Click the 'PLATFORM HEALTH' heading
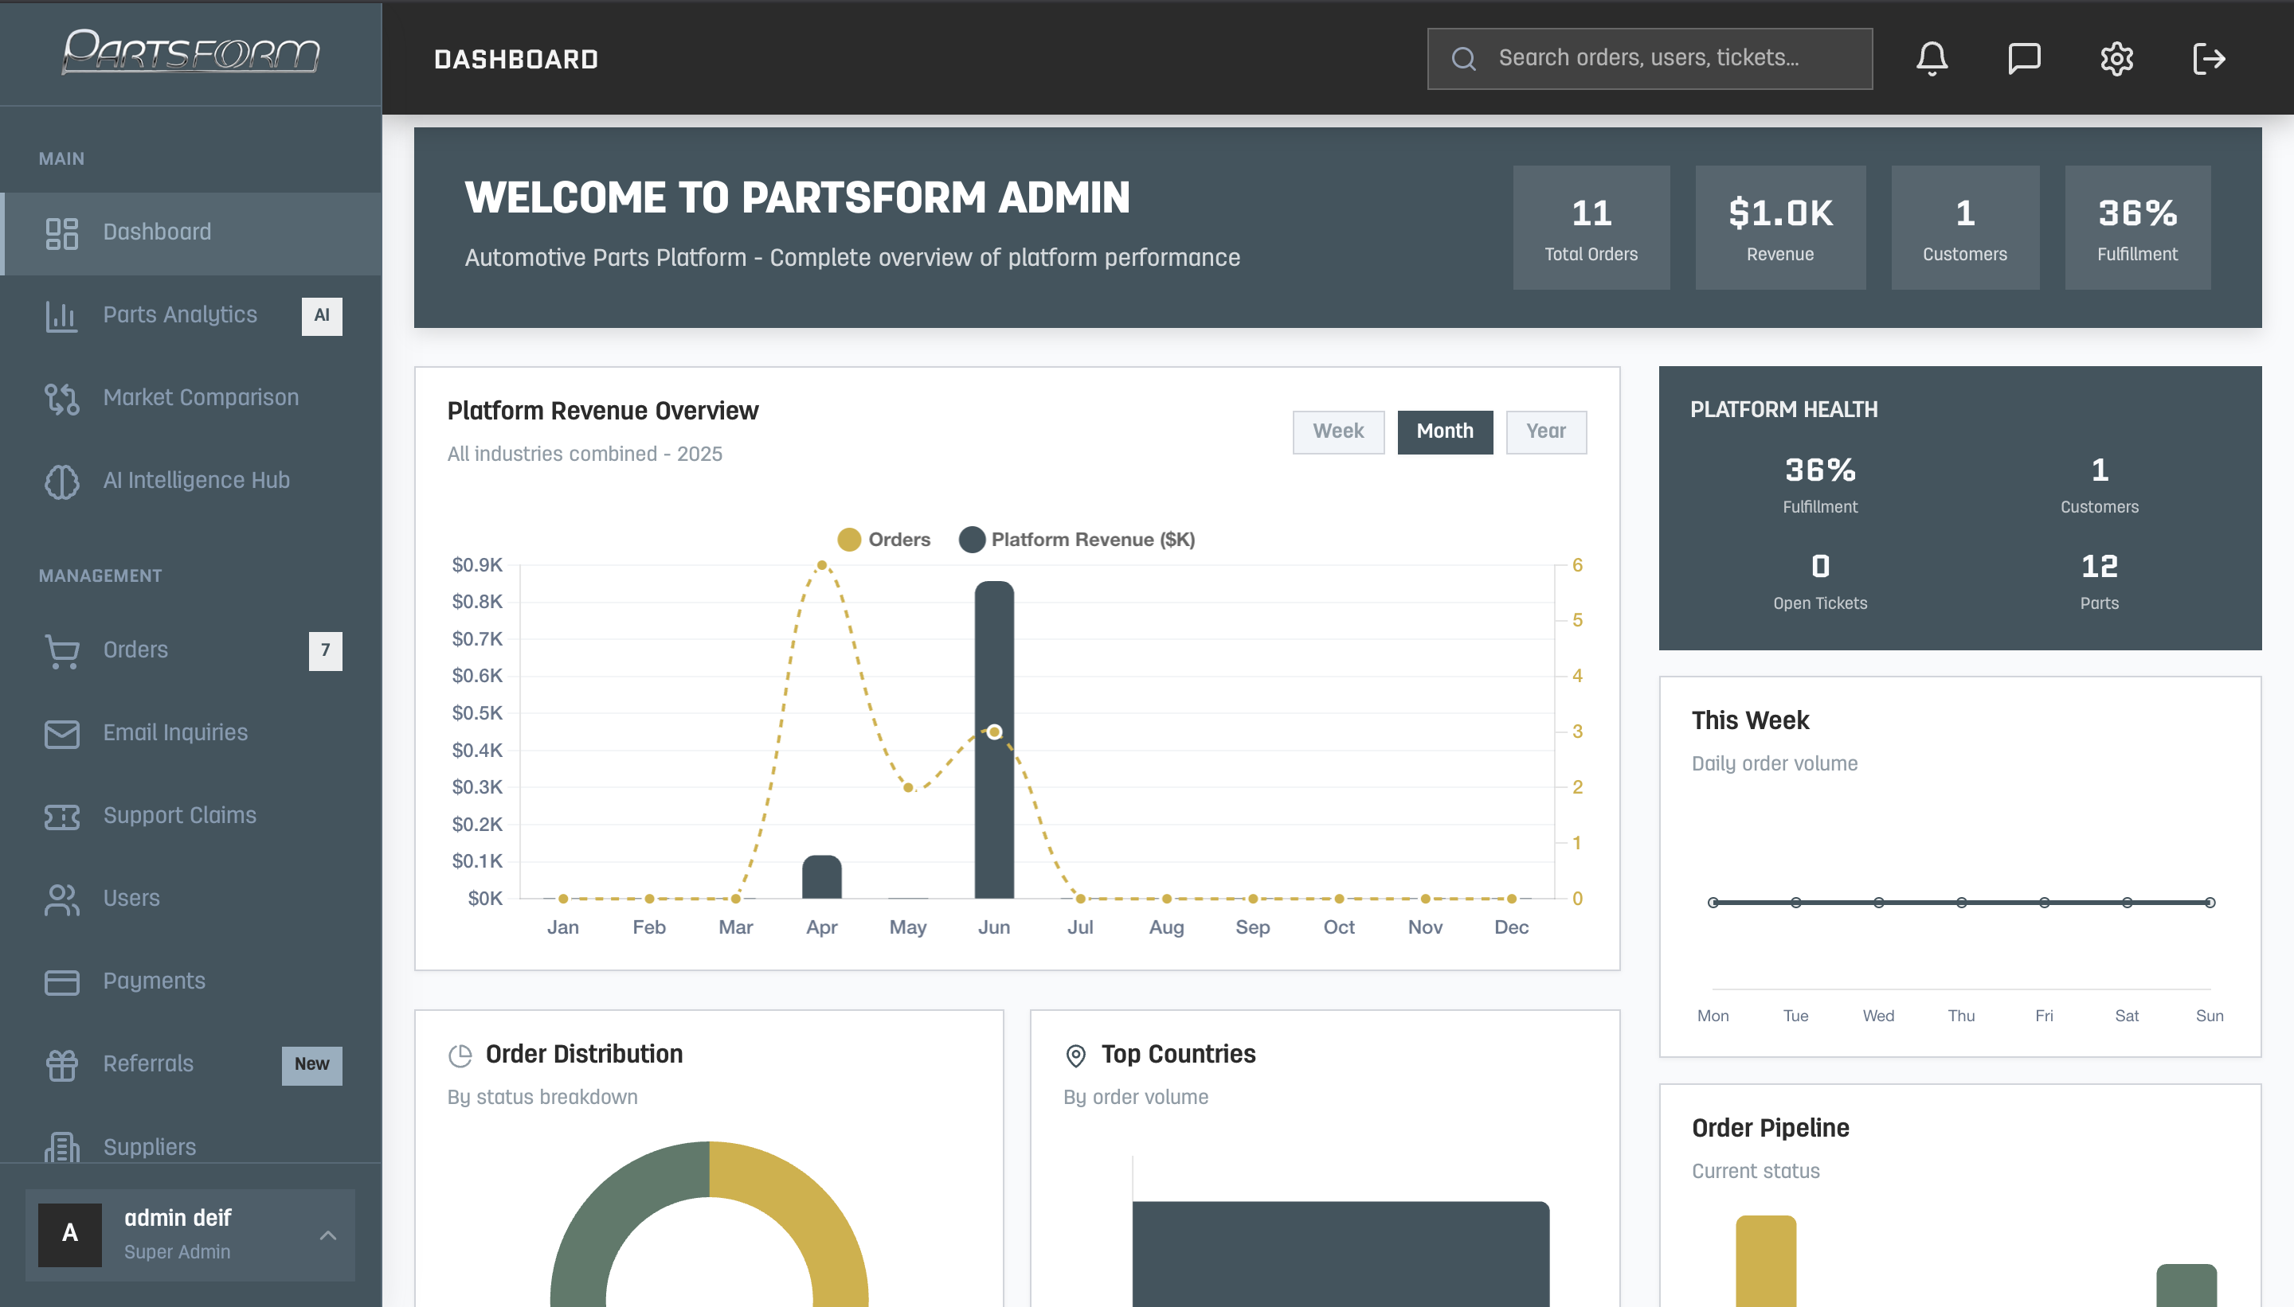The image size is (2294, 1307). coord(1783,410)
